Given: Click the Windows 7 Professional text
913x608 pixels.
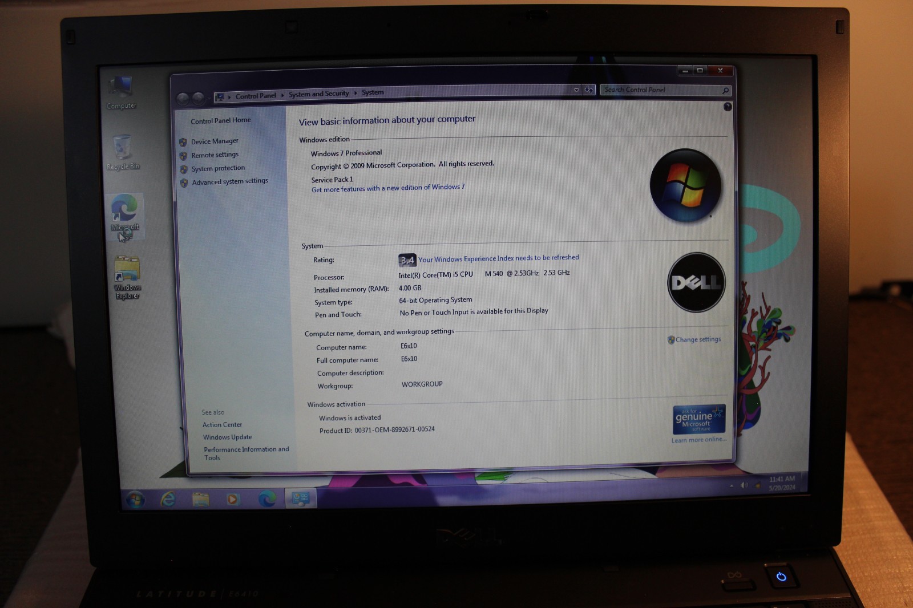Looking at the screenshot, I should point(346,153).
